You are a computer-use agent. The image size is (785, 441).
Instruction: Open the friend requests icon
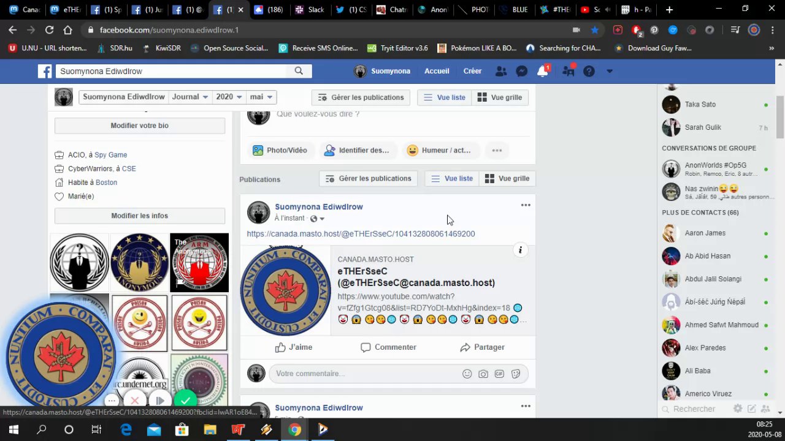click(x=501, y=71)
